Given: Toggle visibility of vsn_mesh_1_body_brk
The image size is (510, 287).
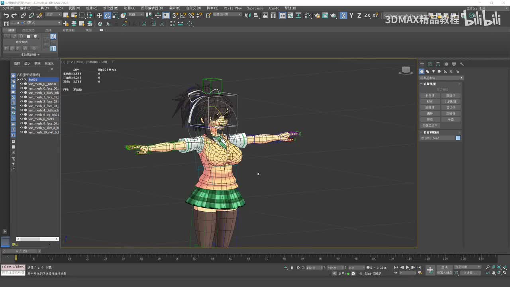Looking at the screenshot, I should 22,93.
